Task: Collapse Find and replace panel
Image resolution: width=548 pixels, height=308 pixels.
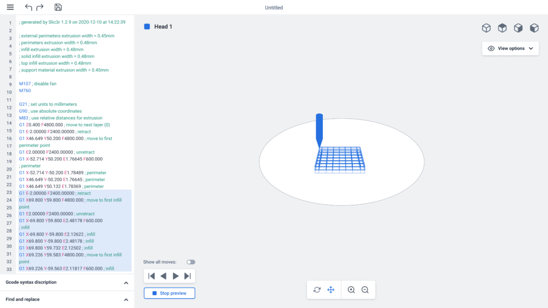Action: [x=126, y=299]
